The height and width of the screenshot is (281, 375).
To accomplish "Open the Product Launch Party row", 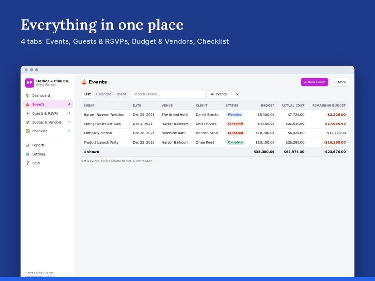I will (215, 142).
